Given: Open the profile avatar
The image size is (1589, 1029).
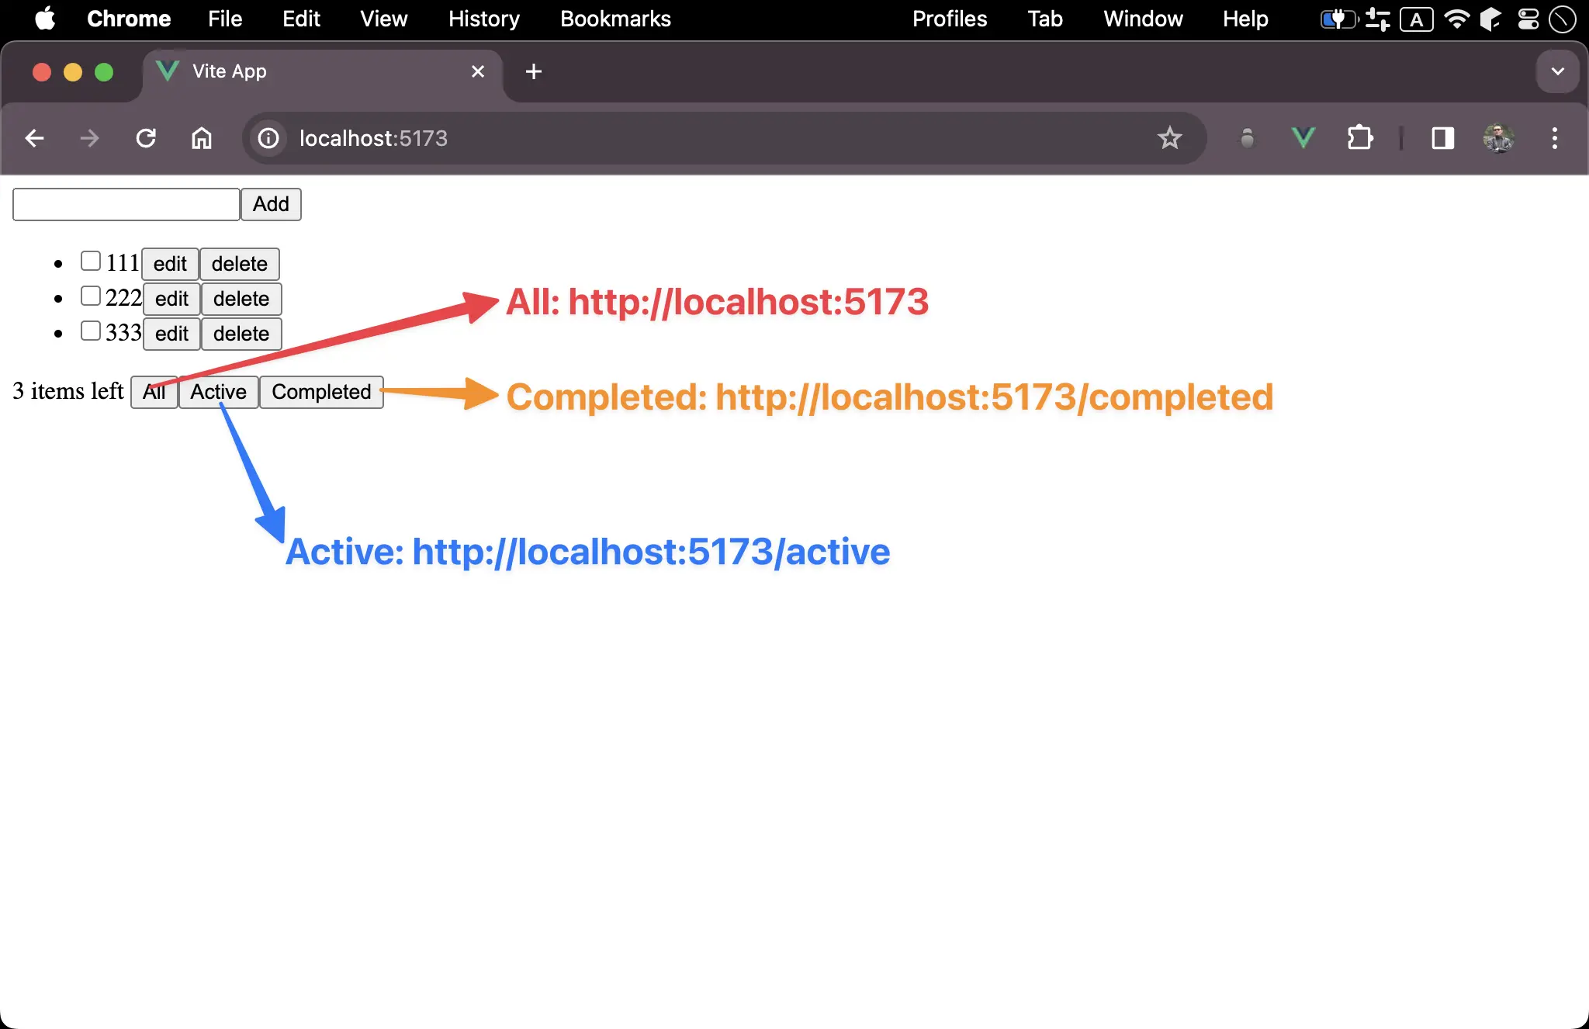Looking at the screenshot, I should pyautogui.click(x=1499, y=138).
